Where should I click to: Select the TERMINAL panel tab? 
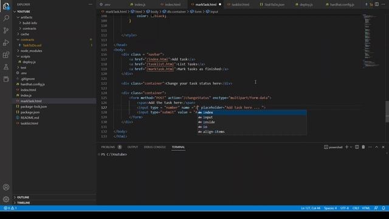(178, 147)
